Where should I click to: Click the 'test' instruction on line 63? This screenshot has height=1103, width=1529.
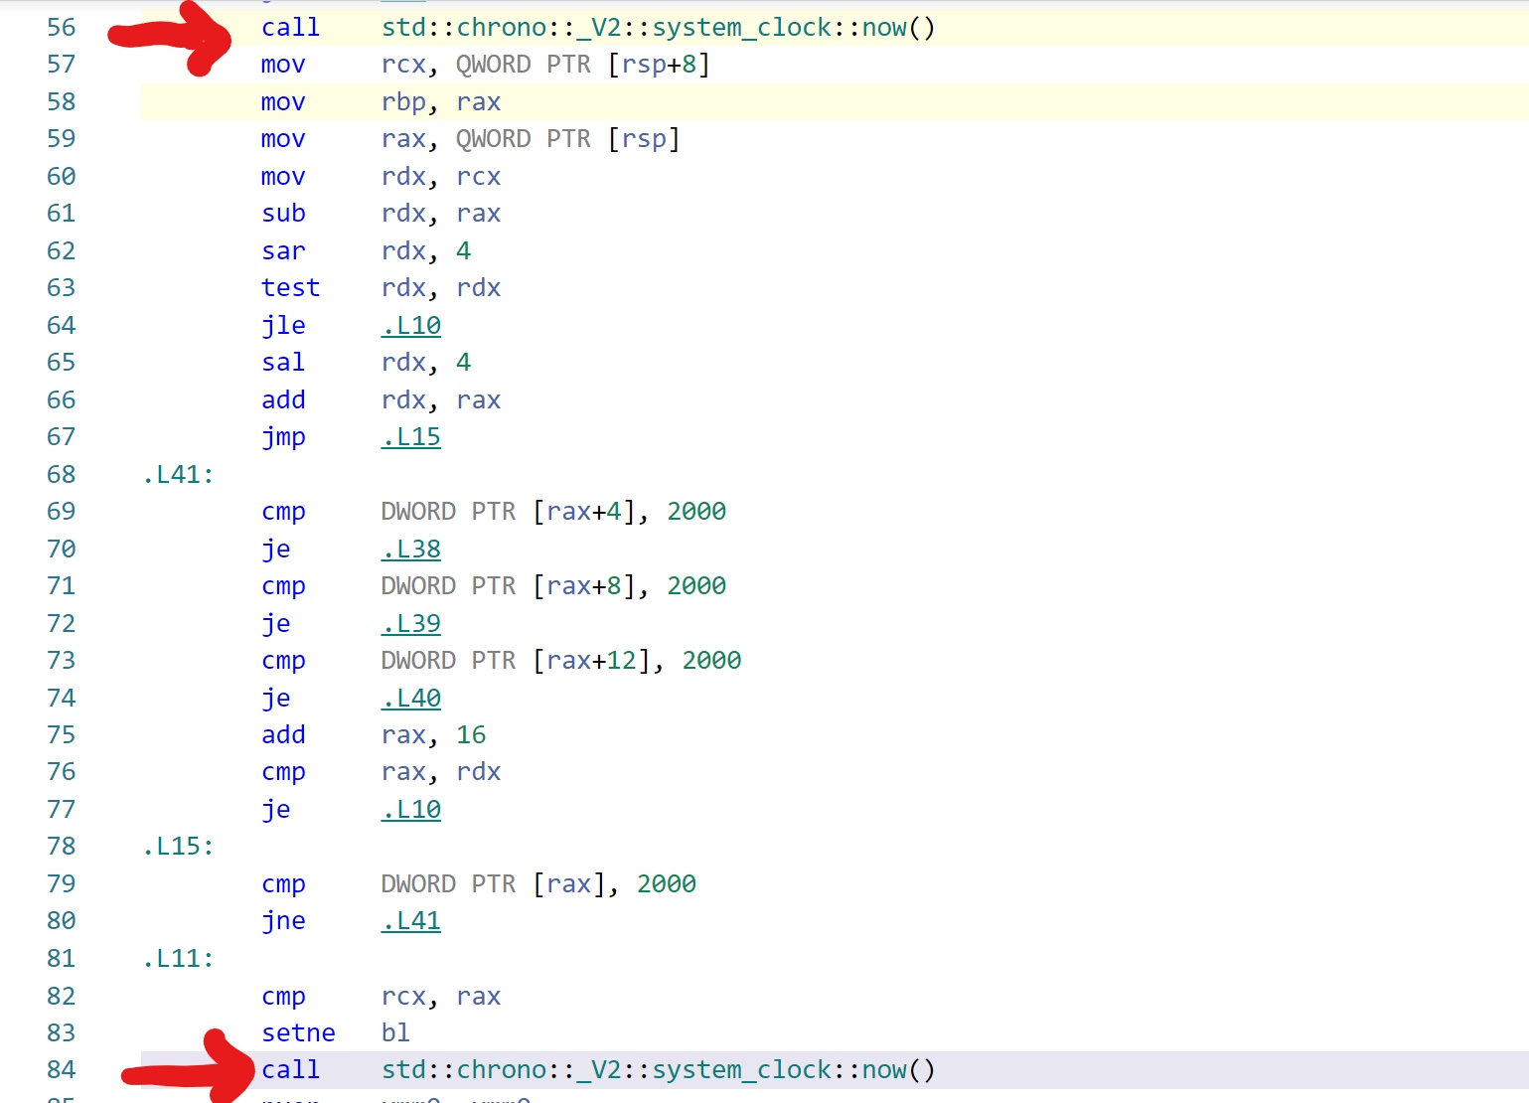click(x=291, y=288)
